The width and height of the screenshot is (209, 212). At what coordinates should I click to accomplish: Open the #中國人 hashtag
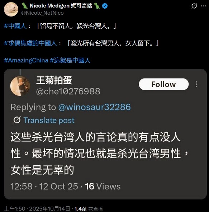coord(15,26)
